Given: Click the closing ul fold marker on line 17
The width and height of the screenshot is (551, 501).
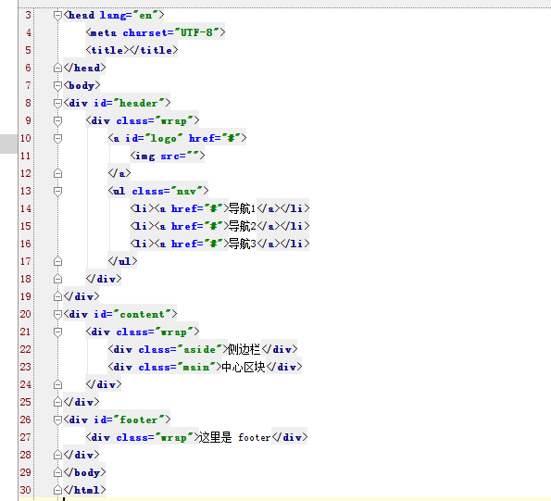Looking at the screenshot, I should point(58,261).
